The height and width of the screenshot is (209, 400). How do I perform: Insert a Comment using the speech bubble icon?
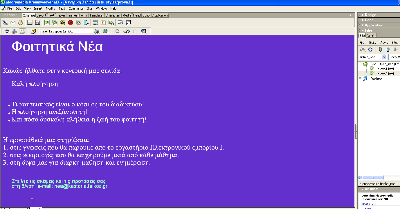click(120, 22)
